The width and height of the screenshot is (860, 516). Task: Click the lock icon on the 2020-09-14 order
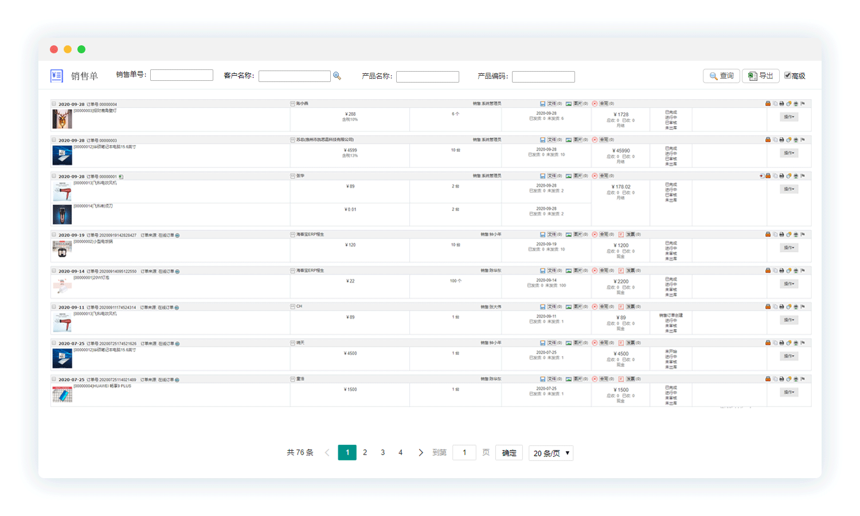click(768, 271)
